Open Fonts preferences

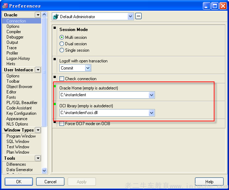pos(11,97)
